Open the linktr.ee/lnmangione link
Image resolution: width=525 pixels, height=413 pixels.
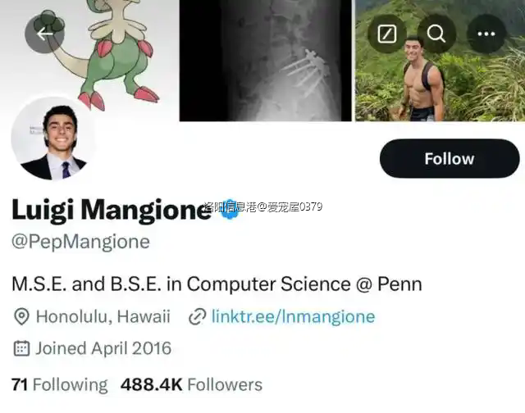(293, 317)
